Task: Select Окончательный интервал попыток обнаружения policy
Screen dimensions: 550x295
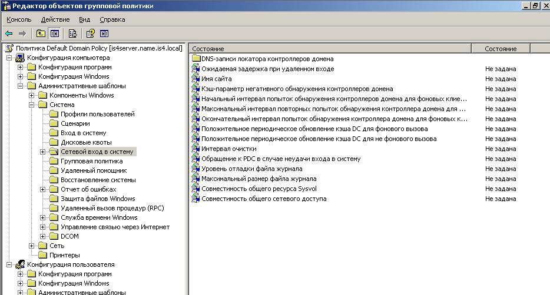Action: point(334,119)
